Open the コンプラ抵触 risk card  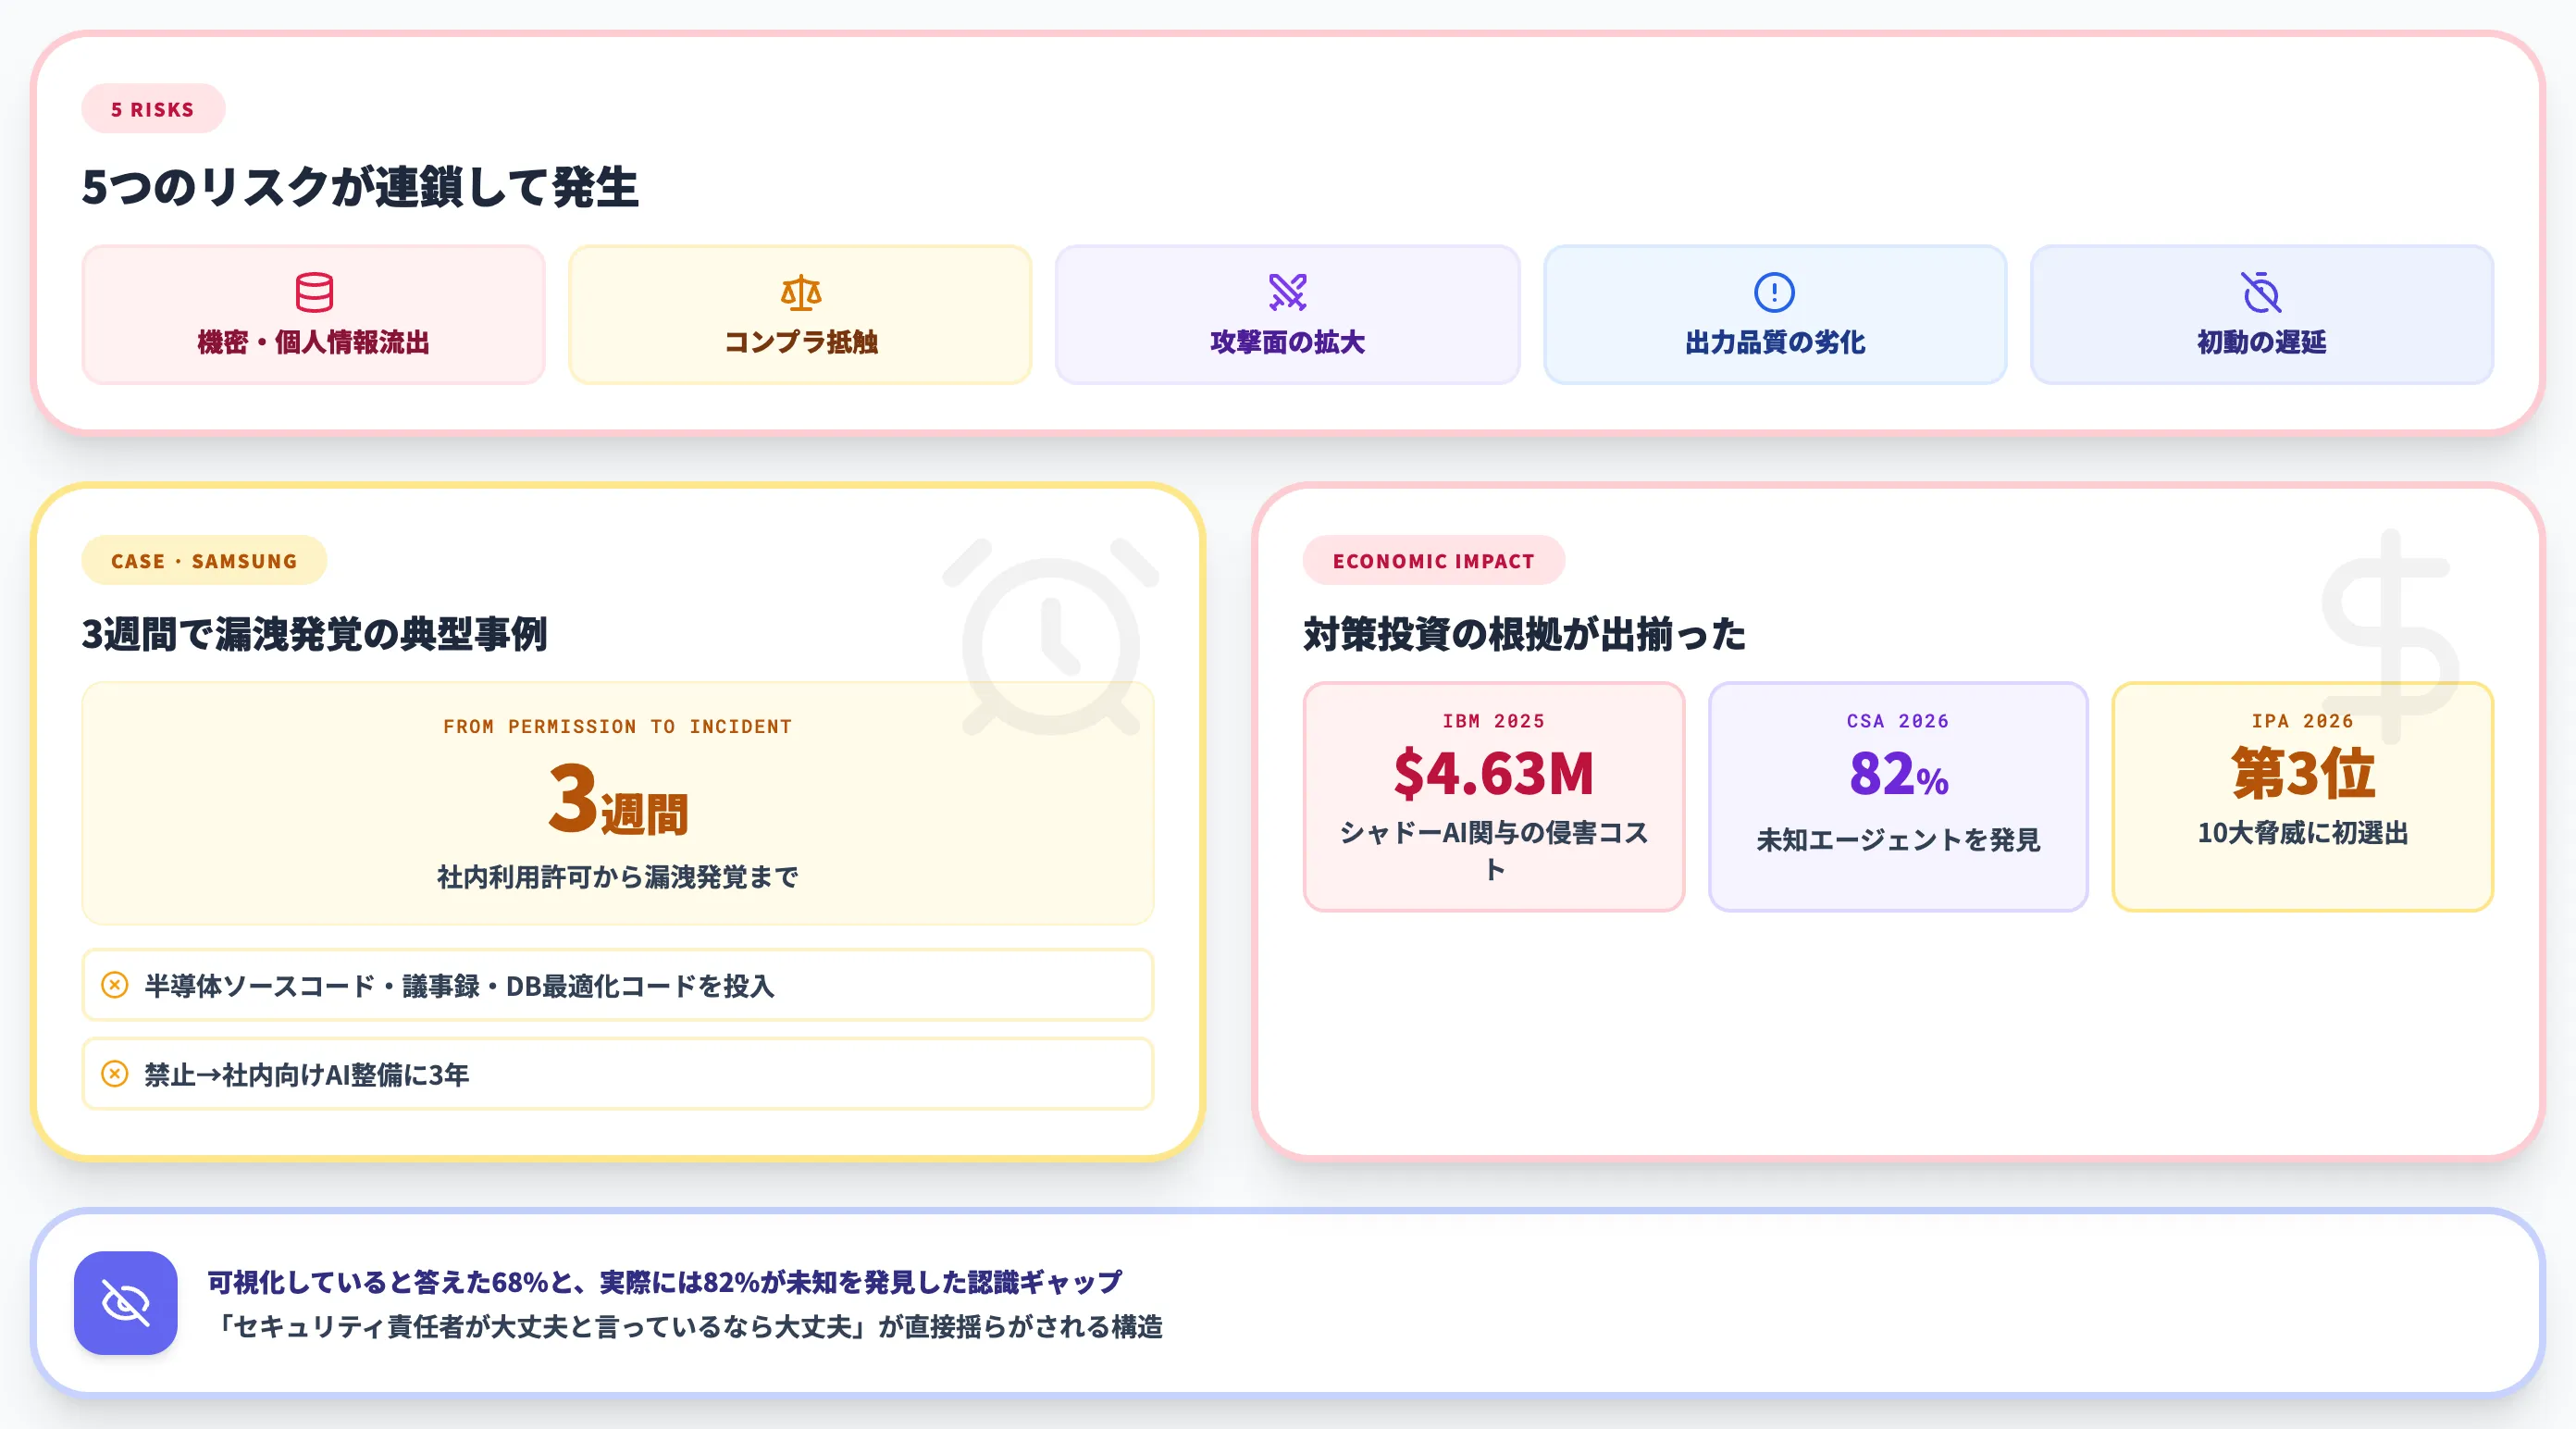(x=801, y=315)
